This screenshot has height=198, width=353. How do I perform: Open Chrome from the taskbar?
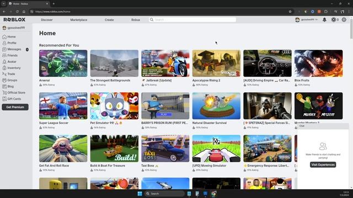coord(213,194)
